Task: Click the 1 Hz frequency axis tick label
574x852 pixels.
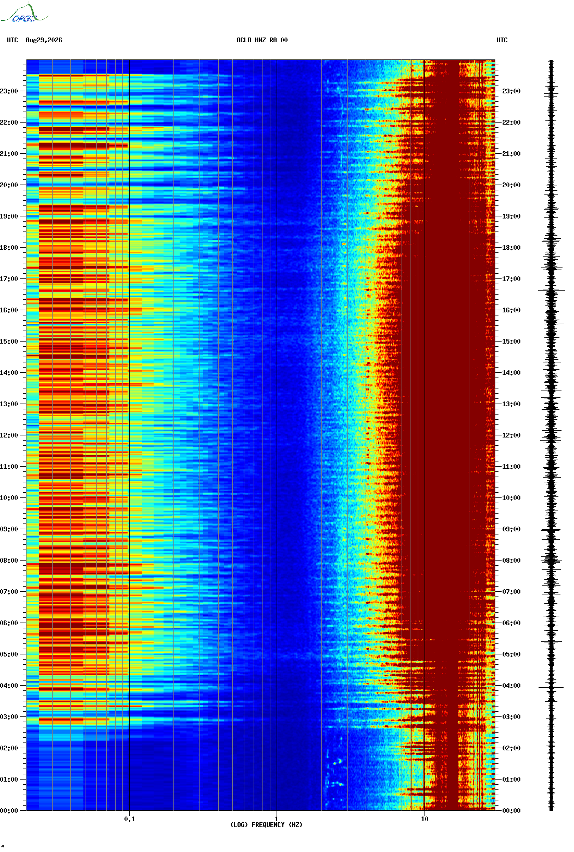Action: (x=276, y=819)
